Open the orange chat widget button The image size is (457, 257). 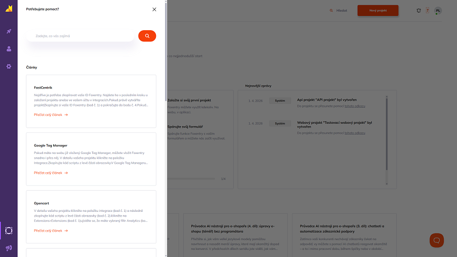[437, 241]
